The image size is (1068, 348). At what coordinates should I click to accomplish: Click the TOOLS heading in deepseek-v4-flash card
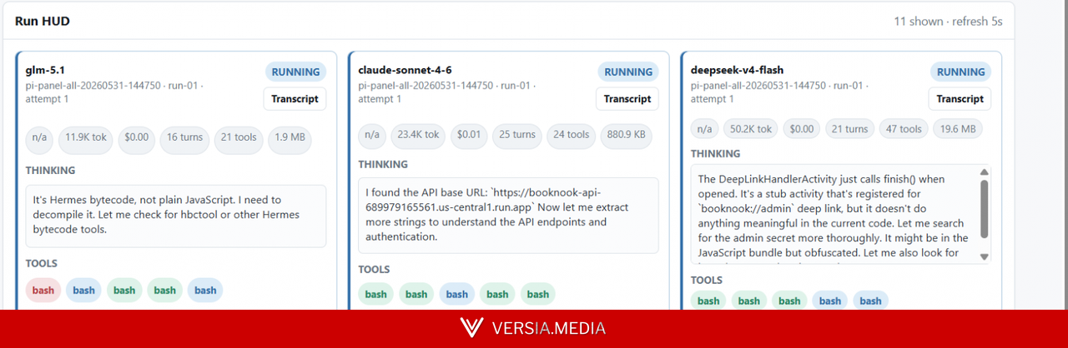pos(707,281)
